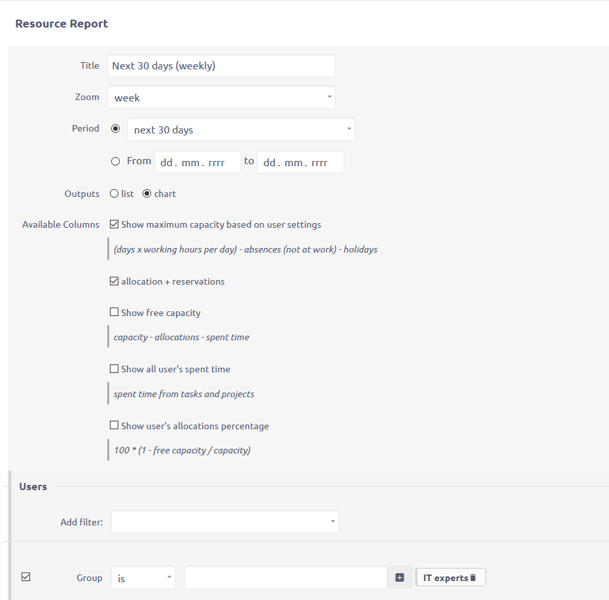Select the list output radio button

(114, 194)
